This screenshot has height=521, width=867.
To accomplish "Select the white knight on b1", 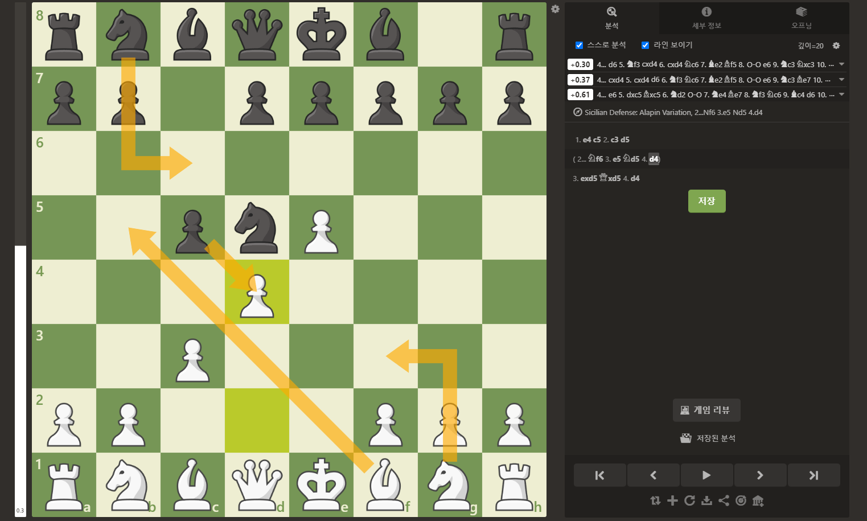I will point(128,485).
